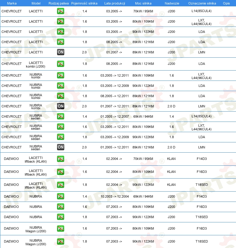Select 'LXT, L44(96CUL4)' in the Nubira sedan row

pyautogui.click(x=202, y=127)
